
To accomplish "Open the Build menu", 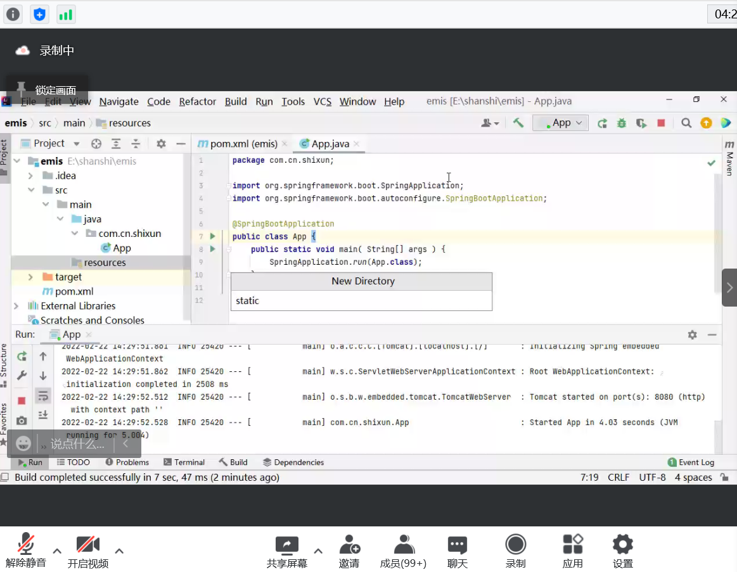I will (x=236, y=101).
